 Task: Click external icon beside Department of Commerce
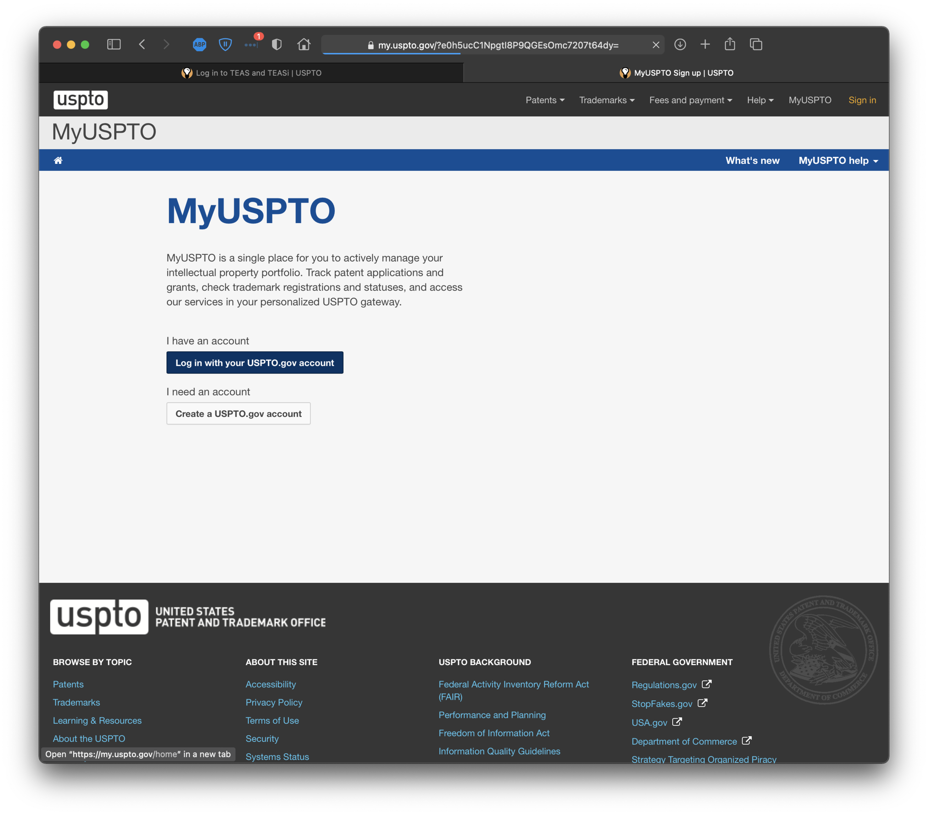[747, 740]
